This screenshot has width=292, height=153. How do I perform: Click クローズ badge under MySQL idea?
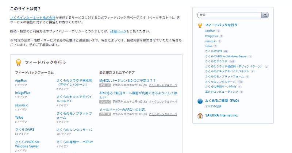click(105, 85)
